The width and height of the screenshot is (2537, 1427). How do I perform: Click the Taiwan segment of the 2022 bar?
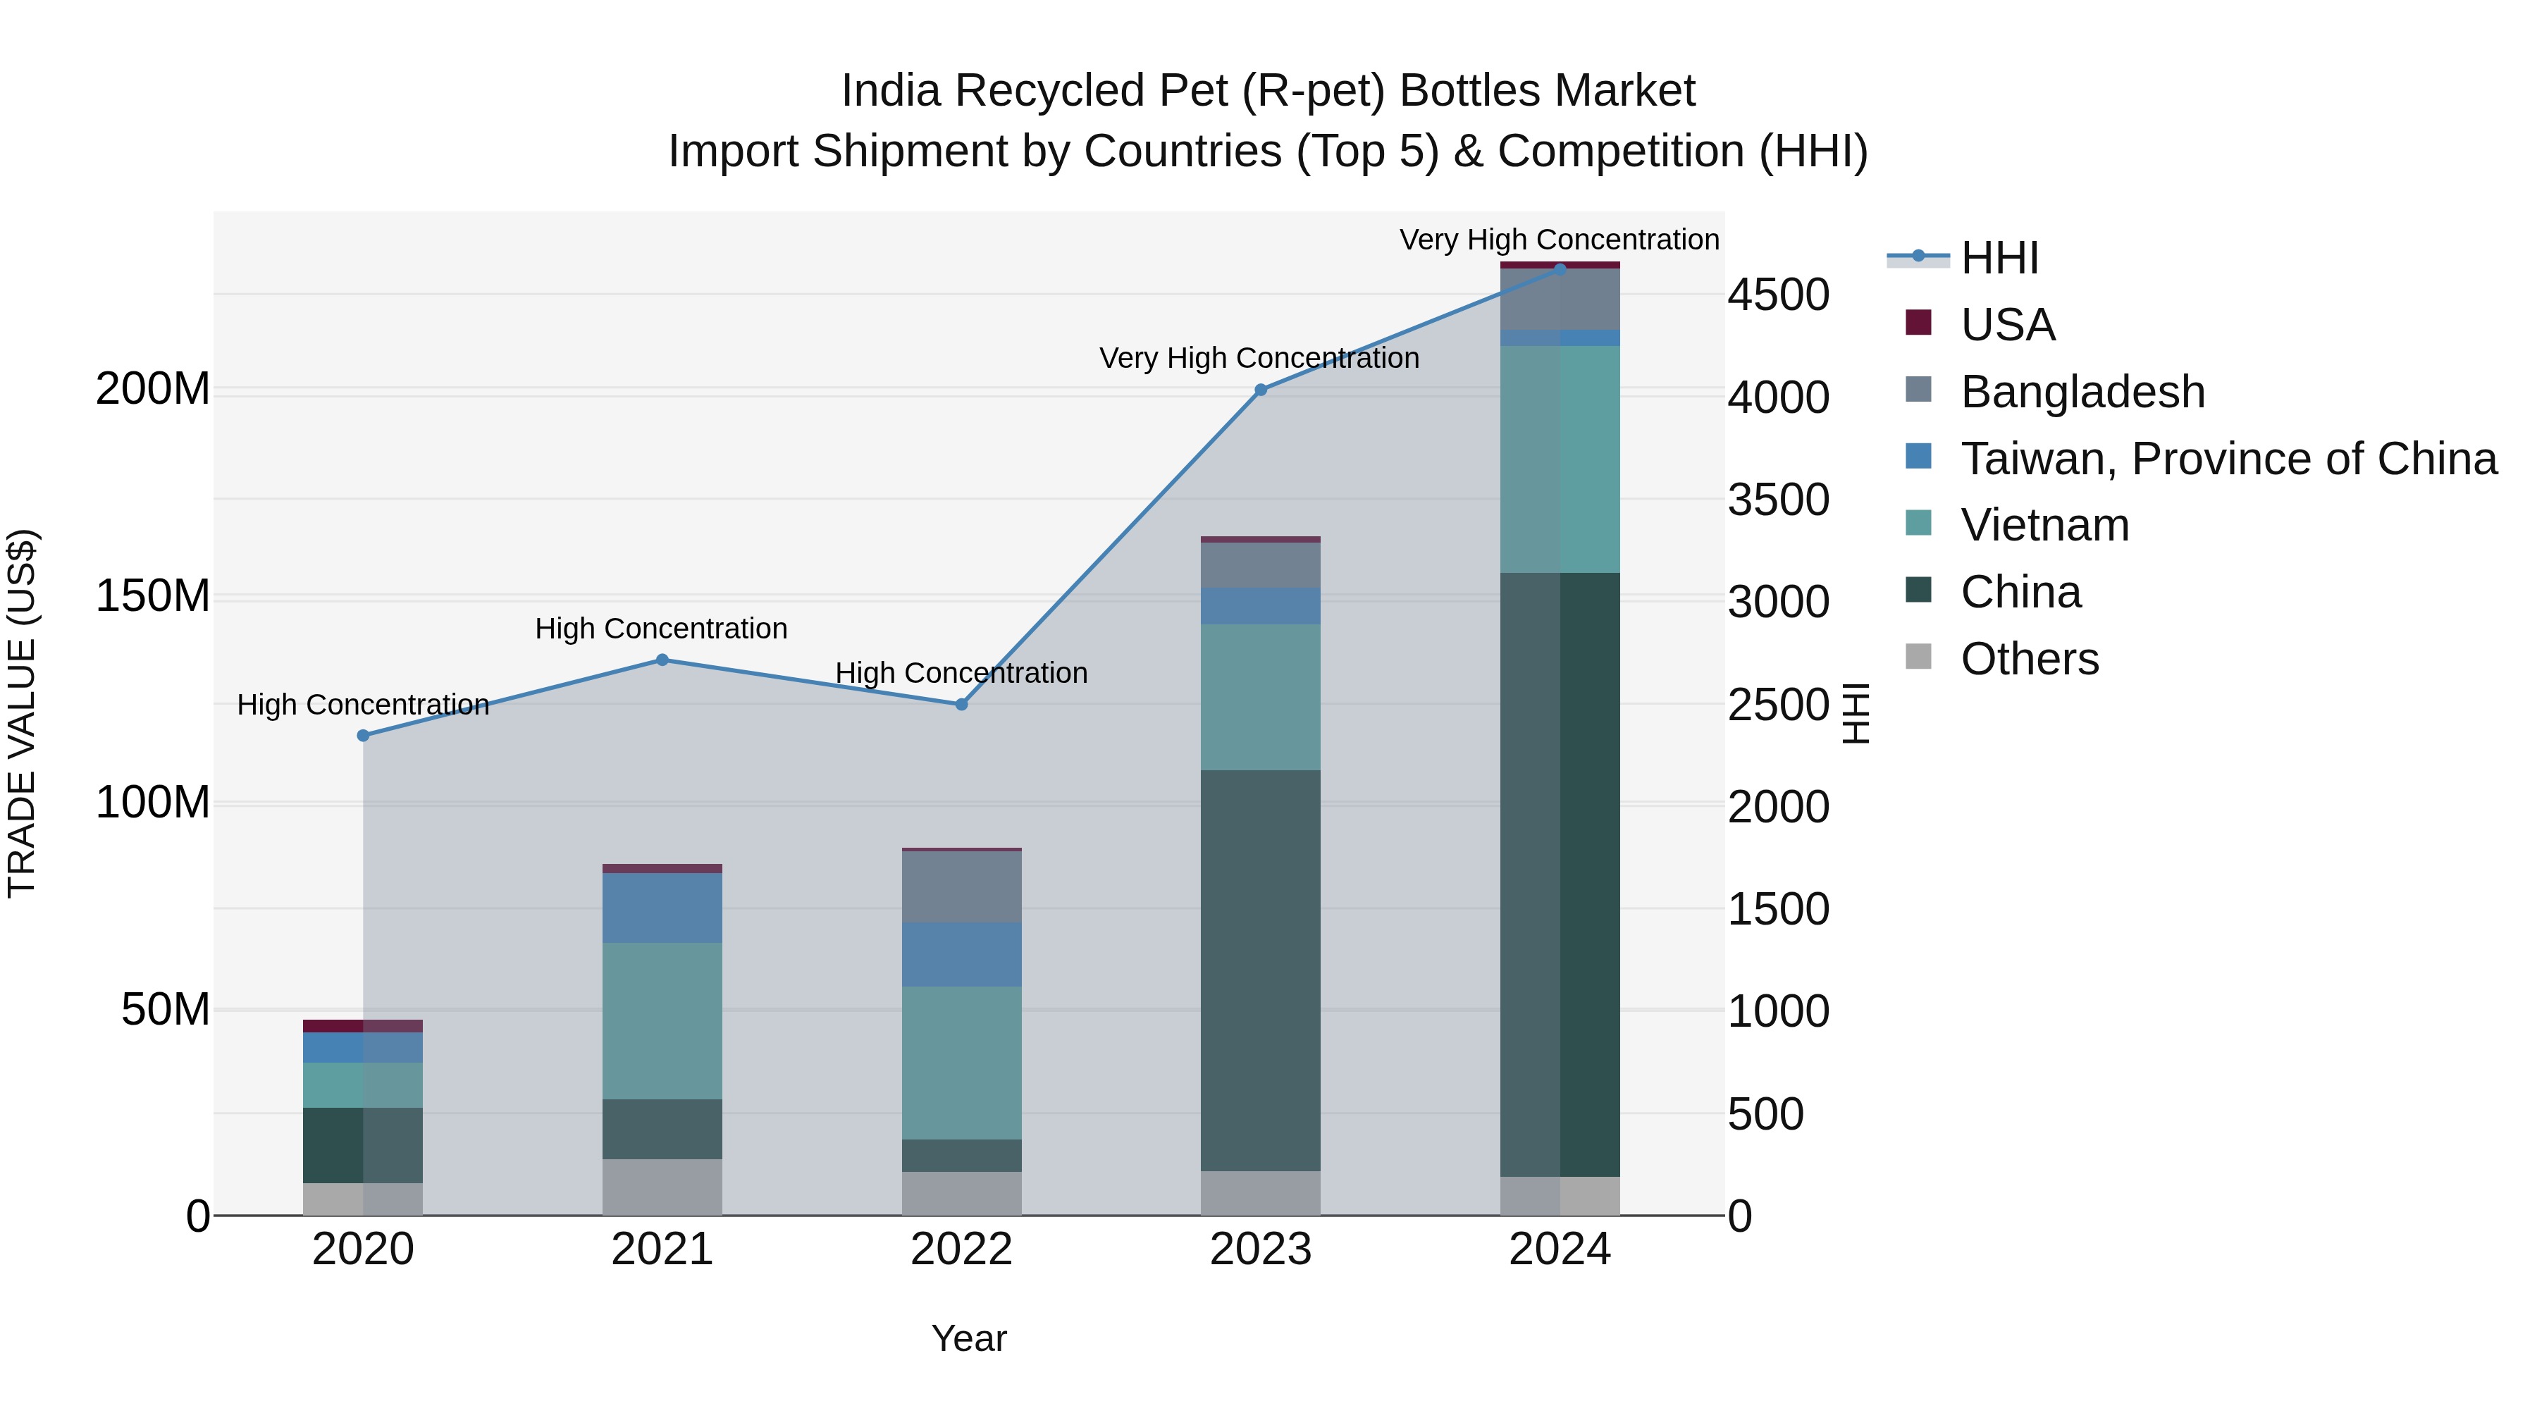[x=962, y=954]
